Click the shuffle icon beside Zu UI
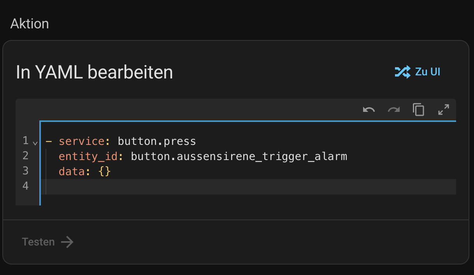 click(402, 72)
